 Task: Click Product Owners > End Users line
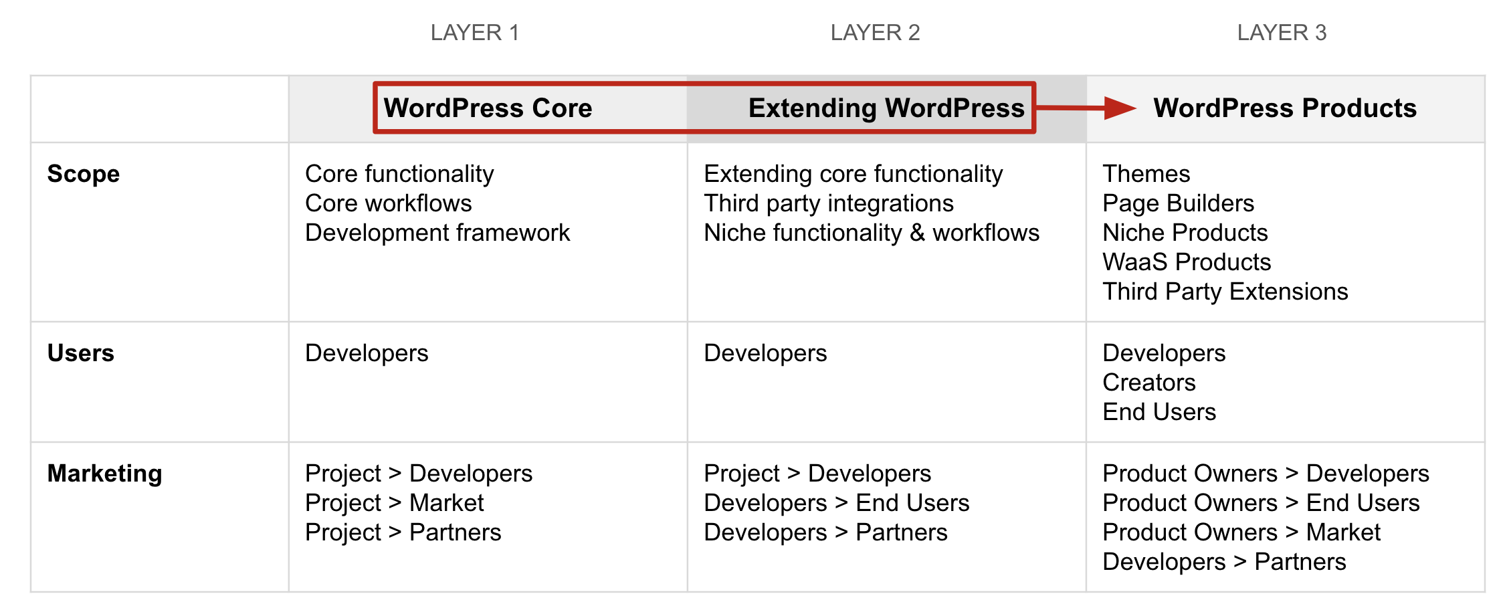[x=1261, y=503]
